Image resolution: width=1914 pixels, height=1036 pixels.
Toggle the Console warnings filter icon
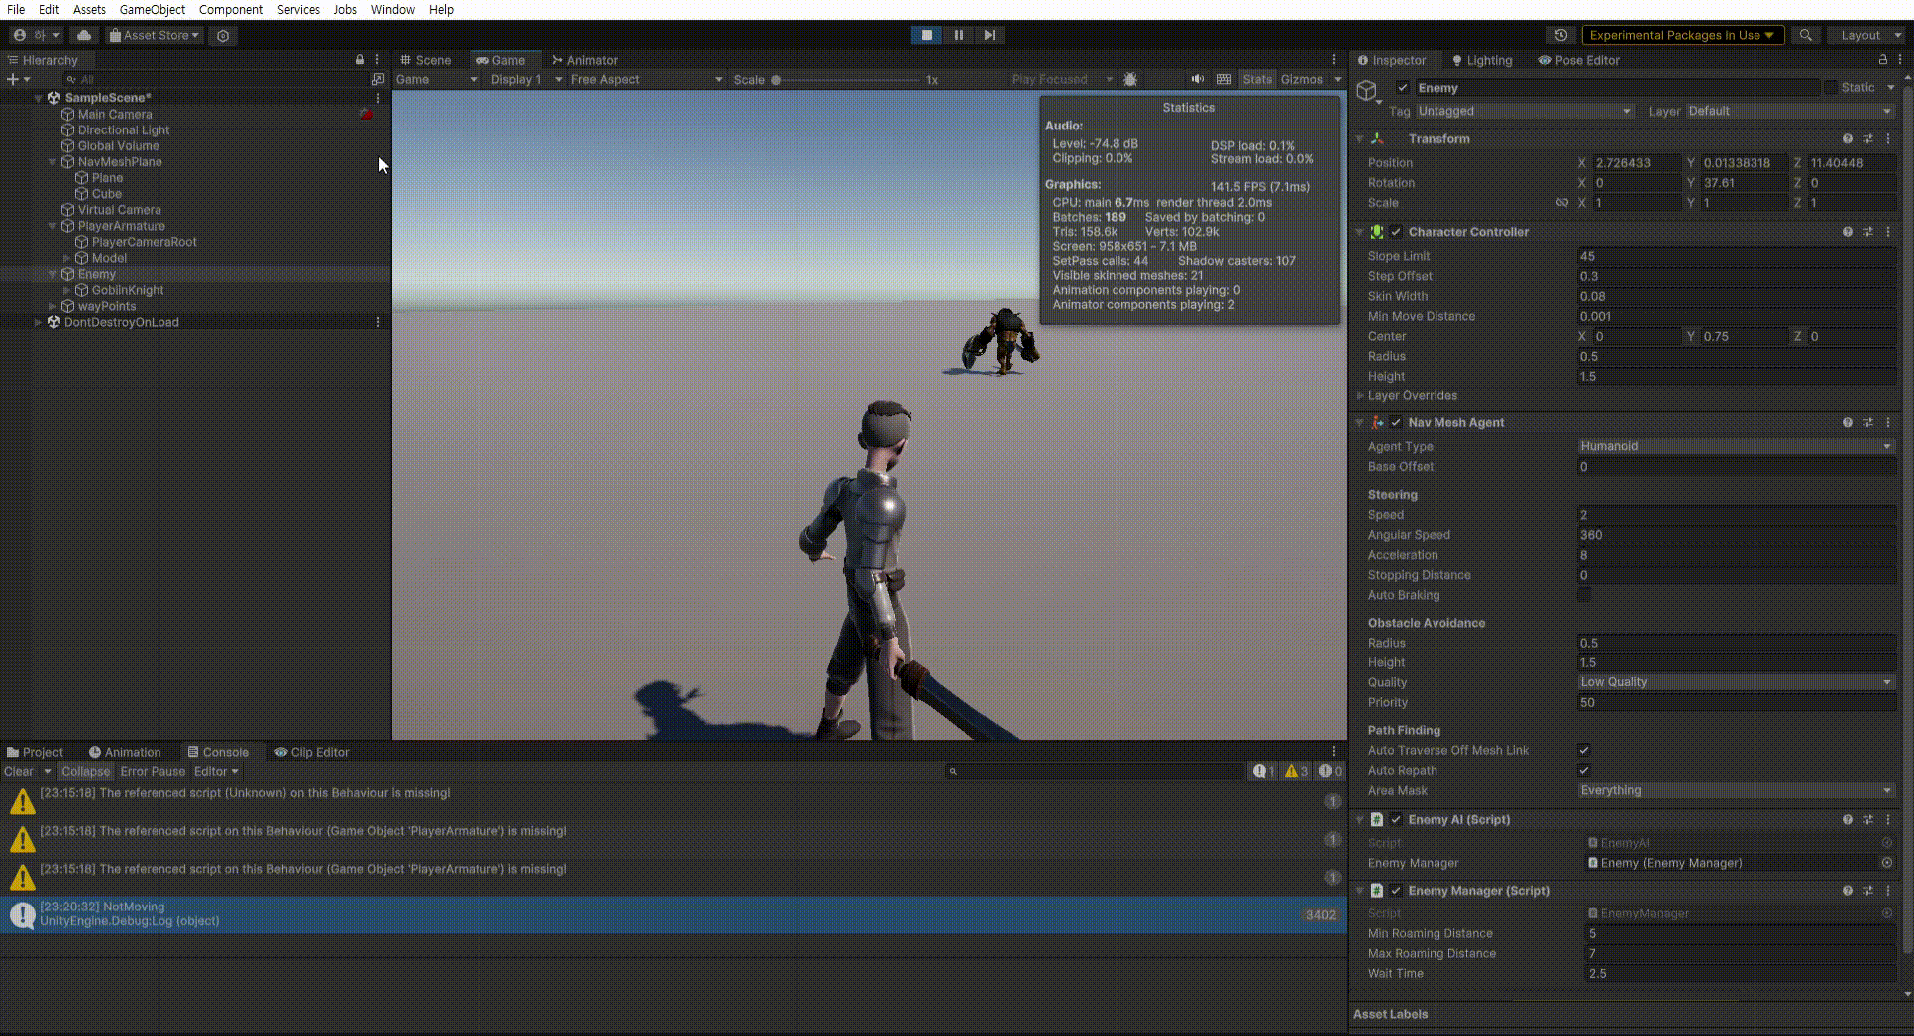click(x=1296, y=771)
